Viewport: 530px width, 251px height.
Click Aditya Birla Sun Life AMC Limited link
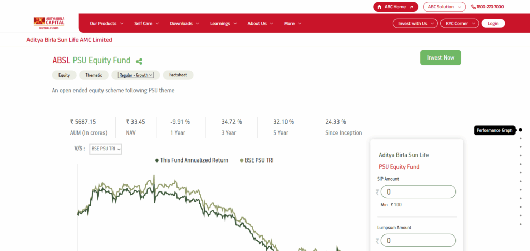pyautogui.click(x=69, y=40)
